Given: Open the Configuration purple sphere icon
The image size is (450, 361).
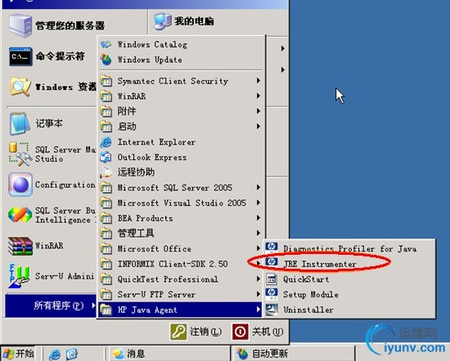Looking at the screenshot, I should (x=20, y=185).
